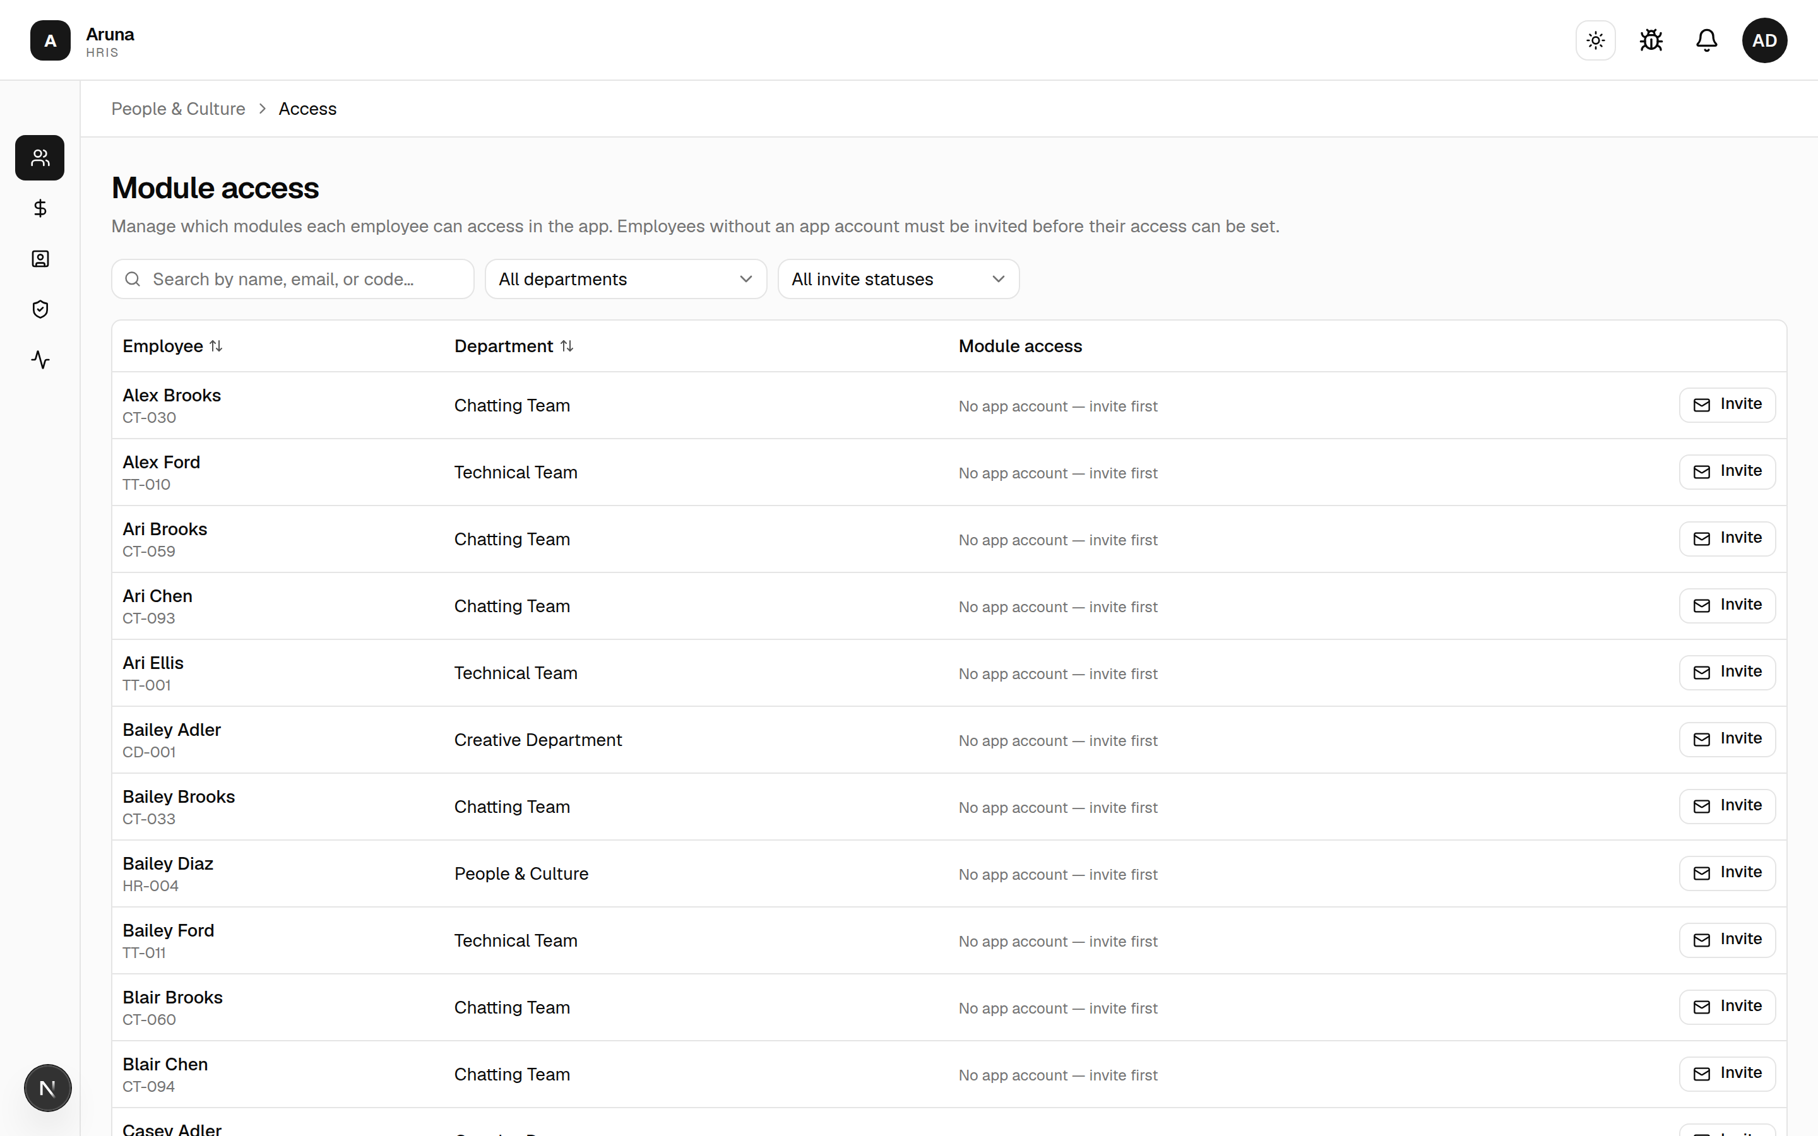Open the activity pulse sidebar icon
The width and height of the screenshot is (1818, 1136).
[x=40, y=360]
